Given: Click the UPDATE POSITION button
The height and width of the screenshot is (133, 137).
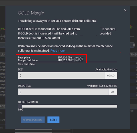Looking at the screenshot, I should [33, 120].
